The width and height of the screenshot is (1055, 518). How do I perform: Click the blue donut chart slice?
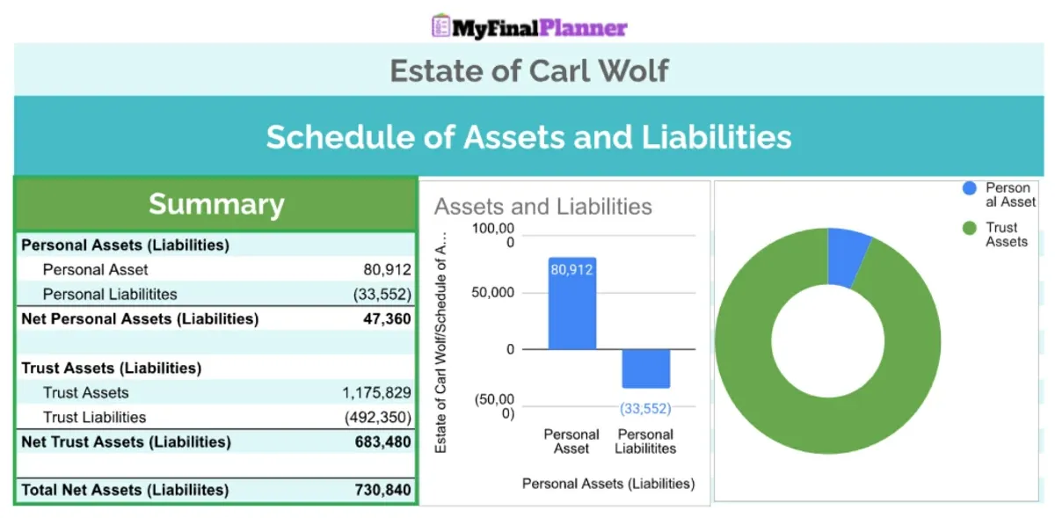tap(848, 258)
